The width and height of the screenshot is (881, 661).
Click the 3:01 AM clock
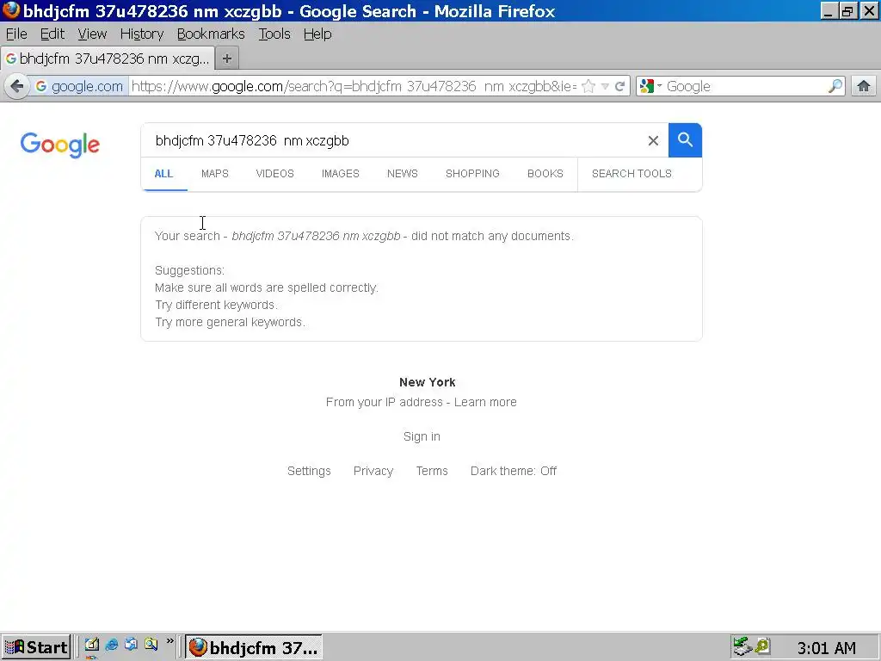[827, 648]
